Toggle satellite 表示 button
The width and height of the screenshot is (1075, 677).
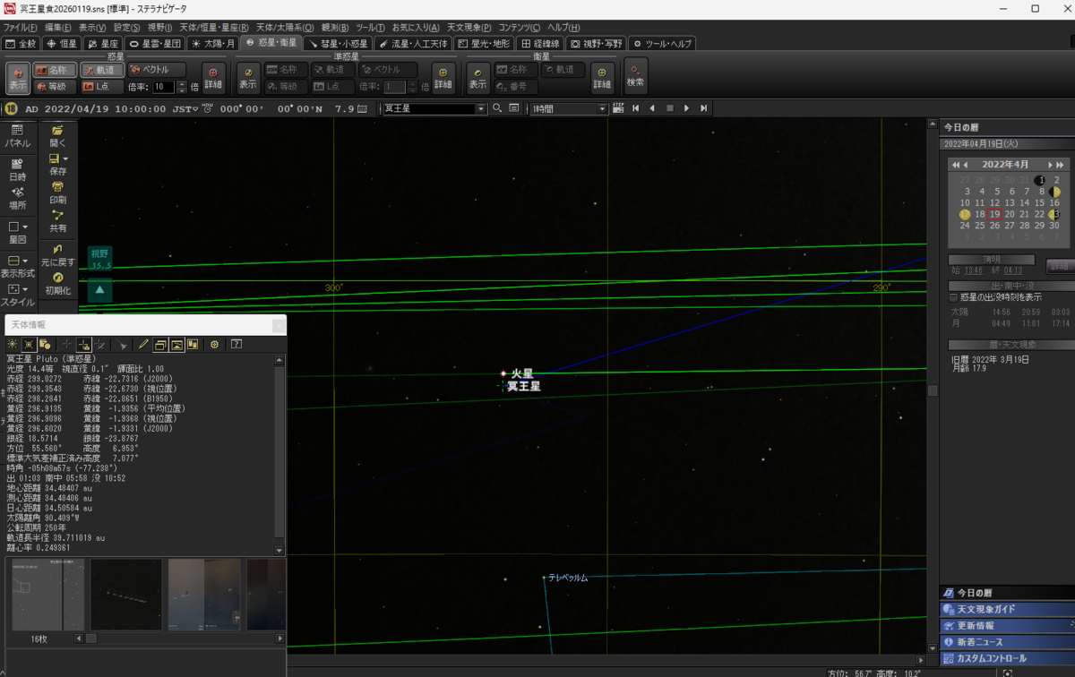[478, 78]
